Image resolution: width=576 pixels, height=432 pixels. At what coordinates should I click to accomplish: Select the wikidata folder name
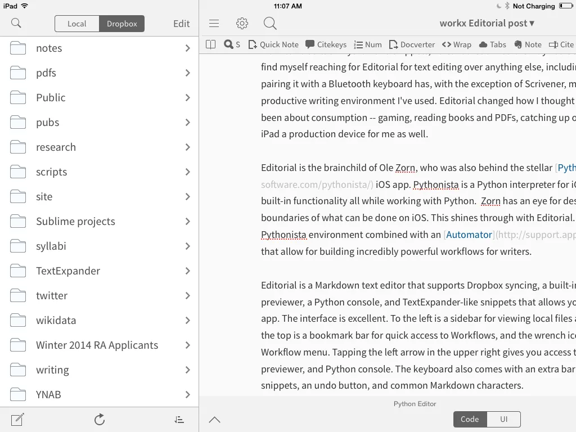pyautogui.click(x=56, y=320)
